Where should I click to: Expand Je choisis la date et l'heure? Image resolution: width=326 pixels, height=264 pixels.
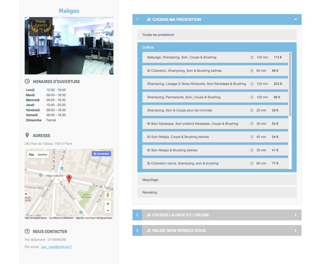[x=217, y=215]
